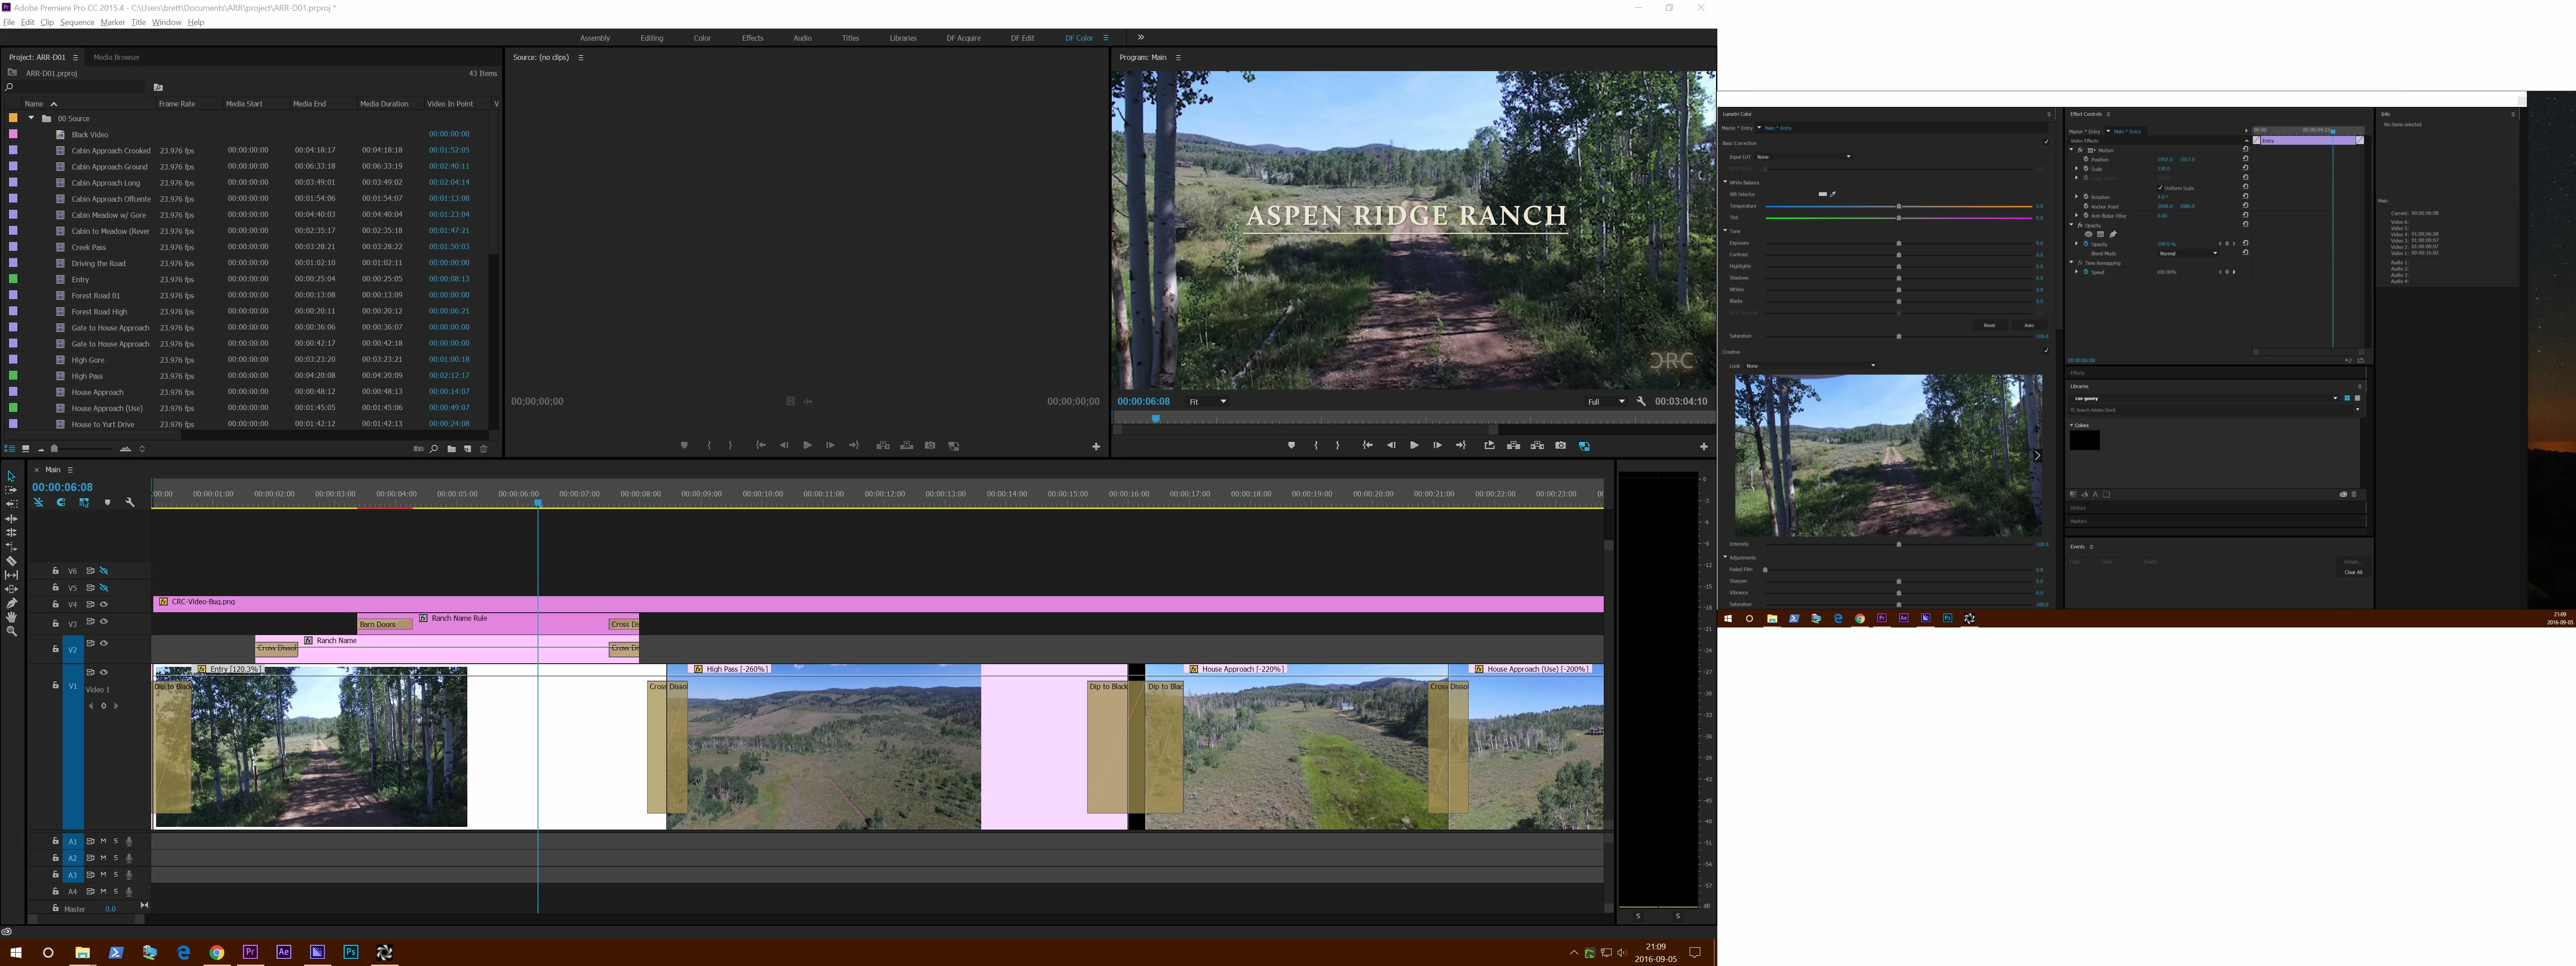
Task: Add marker in Program monitor
Action: 1291,446
